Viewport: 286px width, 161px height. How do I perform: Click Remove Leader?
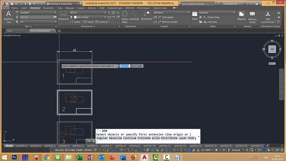coord(168,22)
